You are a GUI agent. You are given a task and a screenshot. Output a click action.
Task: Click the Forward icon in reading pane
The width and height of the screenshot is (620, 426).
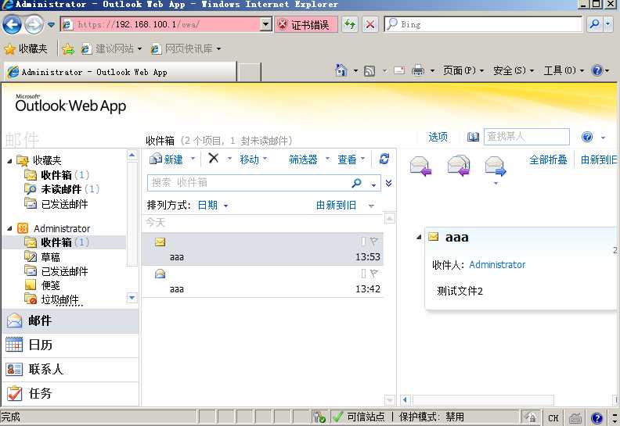496,166
